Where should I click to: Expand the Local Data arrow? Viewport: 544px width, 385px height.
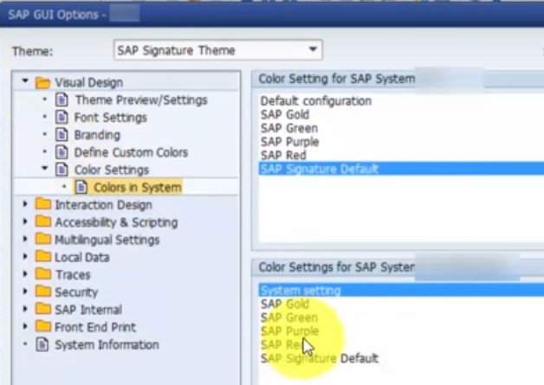click(25, 256)
